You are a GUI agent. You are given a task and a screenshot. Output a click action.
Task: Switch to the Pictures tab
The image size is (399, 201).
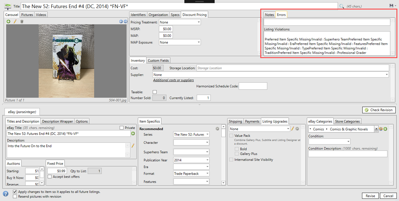pyautogui.click(x=27, y=15)
